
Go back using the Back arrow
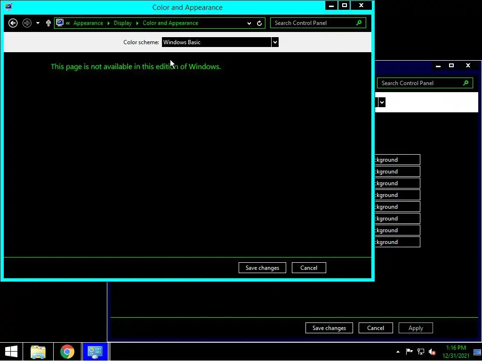(x=13, y=23)
